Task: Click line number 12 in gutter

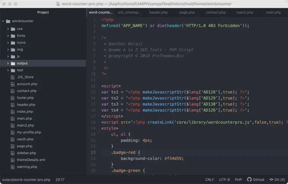Action: (93, 86)
